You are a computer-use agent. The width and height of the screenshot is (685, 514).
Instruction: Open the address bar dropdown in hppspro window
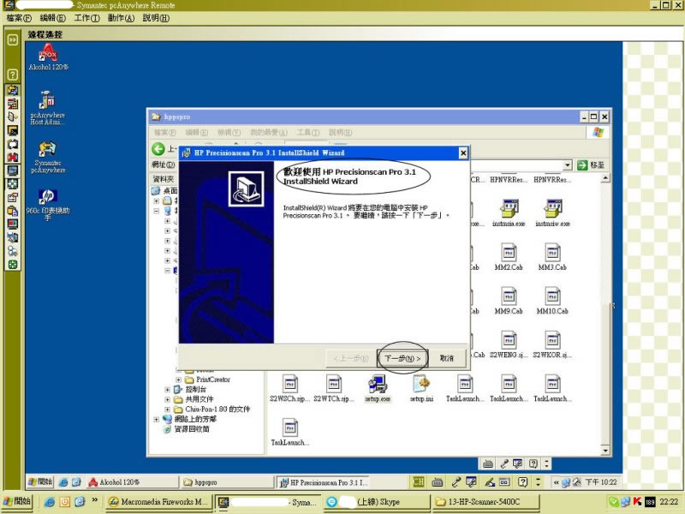567,165
